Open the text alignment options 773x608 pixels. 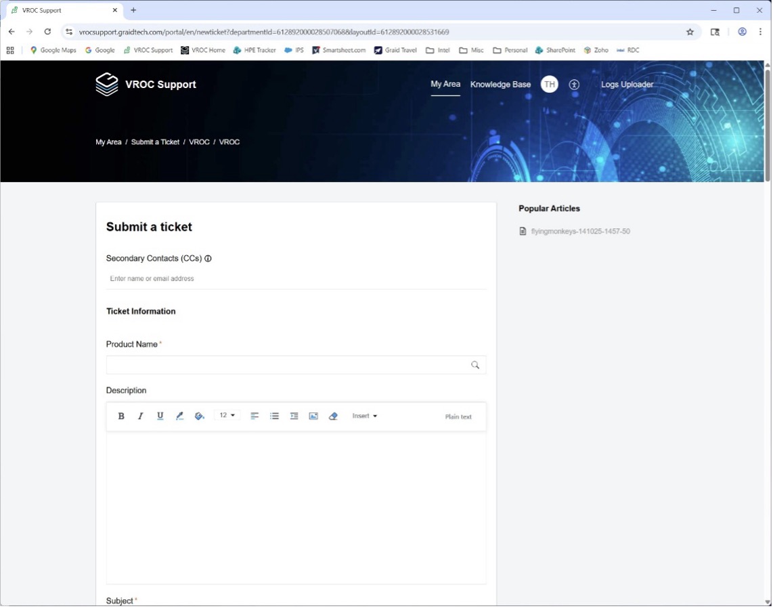pos(255,416)
